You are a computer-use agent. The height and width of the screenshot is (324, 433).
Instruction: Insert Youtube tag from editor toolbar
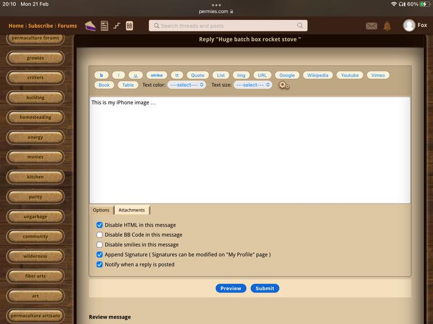pyautogui.click(x=349, y=75)
